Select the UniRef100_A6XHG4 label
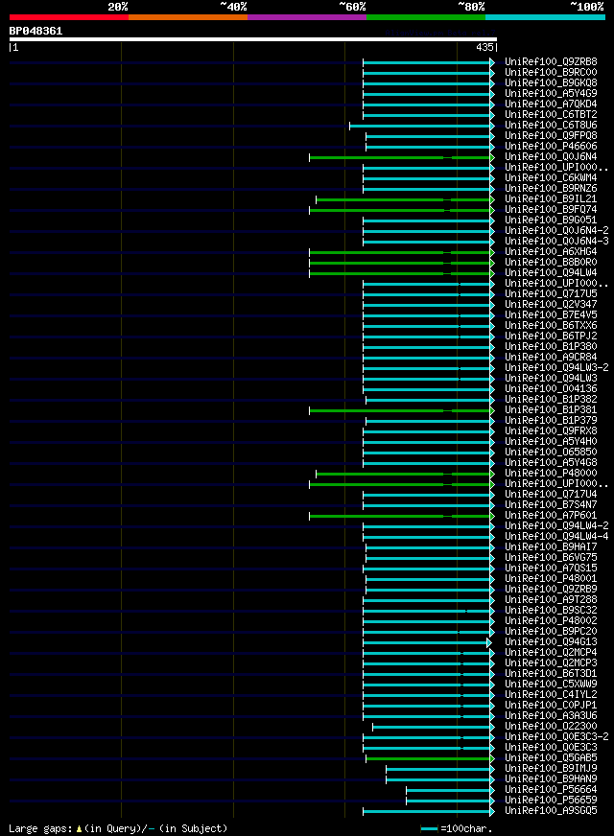Screen dimensions: 614x836 [x=551, y=251]
